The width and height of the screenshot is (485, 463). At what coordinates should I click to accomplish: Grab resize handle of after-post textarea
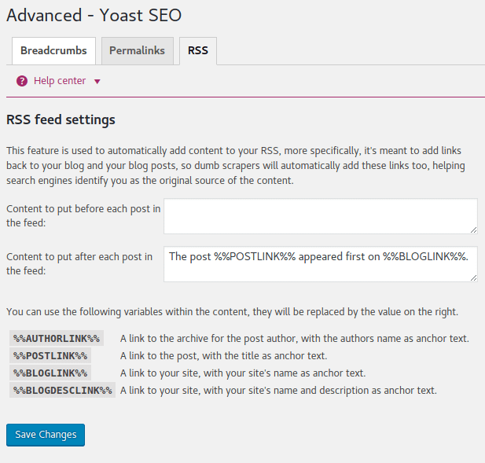pyautogui.click(x=473, y=278)
